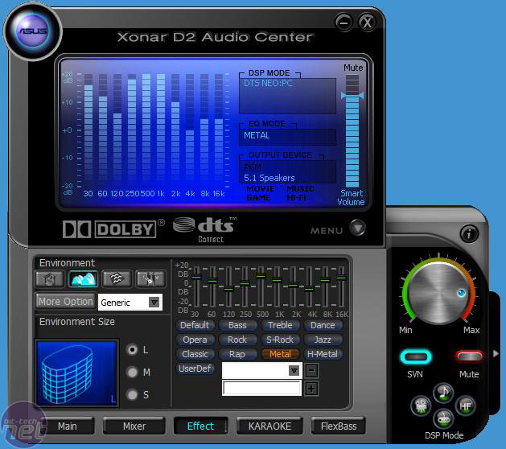The width and height of the screenshot is (506, 449).
Task: Close the Audio Center window
Action: [x=367, y=23]
